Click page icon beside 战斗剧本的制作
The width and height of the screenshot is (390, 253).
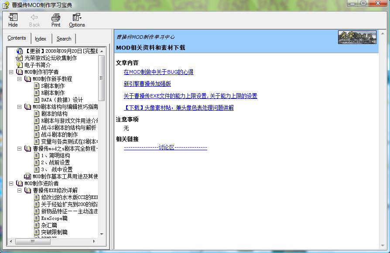click(x=37, y=135)
